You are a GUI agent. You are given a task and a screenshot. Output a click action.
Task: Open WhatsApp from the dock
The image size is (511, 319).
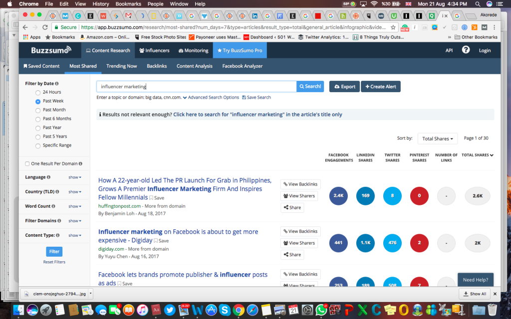pos(321,310)
